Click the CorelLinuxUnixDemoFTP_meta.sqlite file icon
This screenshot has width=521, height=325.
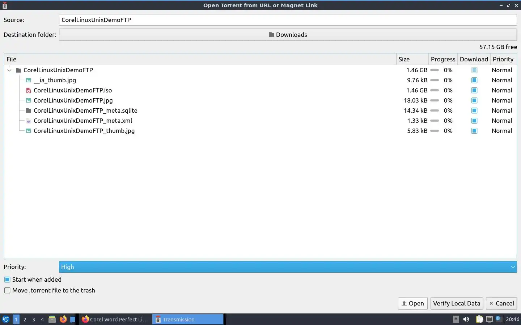(29, 110)
